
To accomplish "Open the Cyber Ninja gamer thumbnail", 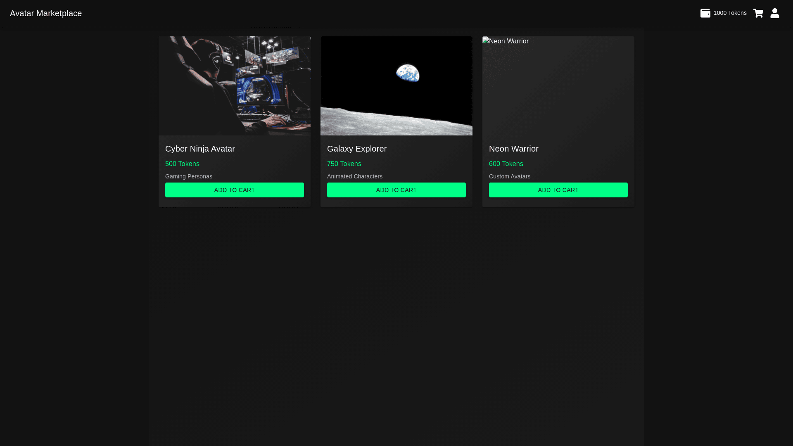I will pos(234,86).
